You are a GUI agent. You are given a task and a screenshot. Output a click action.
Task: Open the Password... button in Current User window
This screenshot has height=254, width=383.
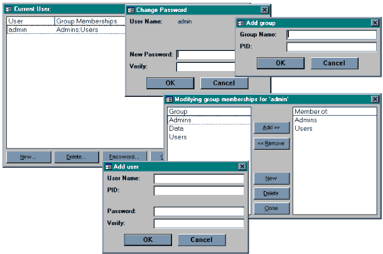click(x=124, y=157)
